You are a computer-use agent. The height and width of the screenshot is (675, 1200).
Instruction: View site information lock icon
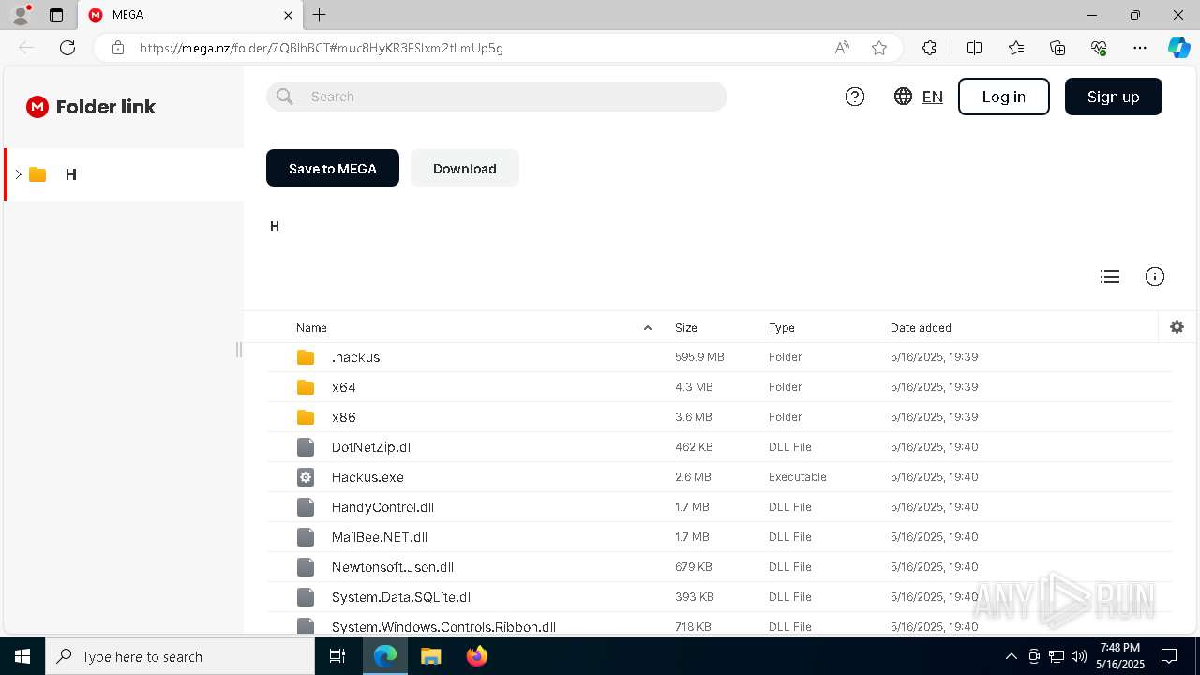(x=118, y=48)
